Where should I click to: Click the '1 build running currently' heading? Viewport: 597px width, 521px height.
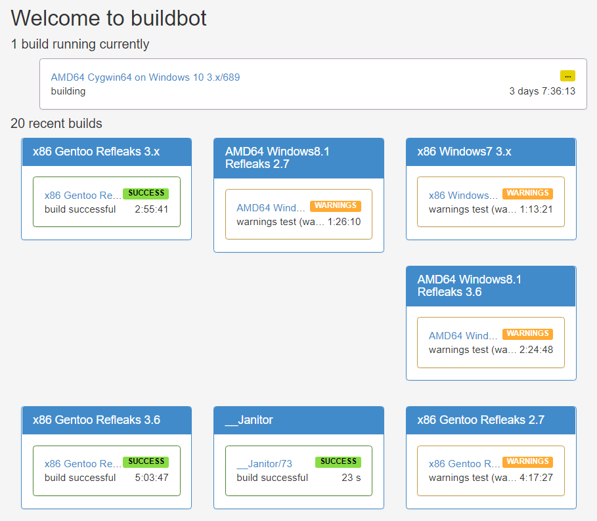[80, 44]
